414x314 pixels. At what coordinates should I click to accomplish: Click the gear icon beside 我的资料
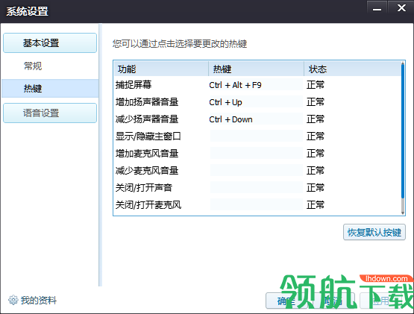pyautogui.click(x=13, y=300)
